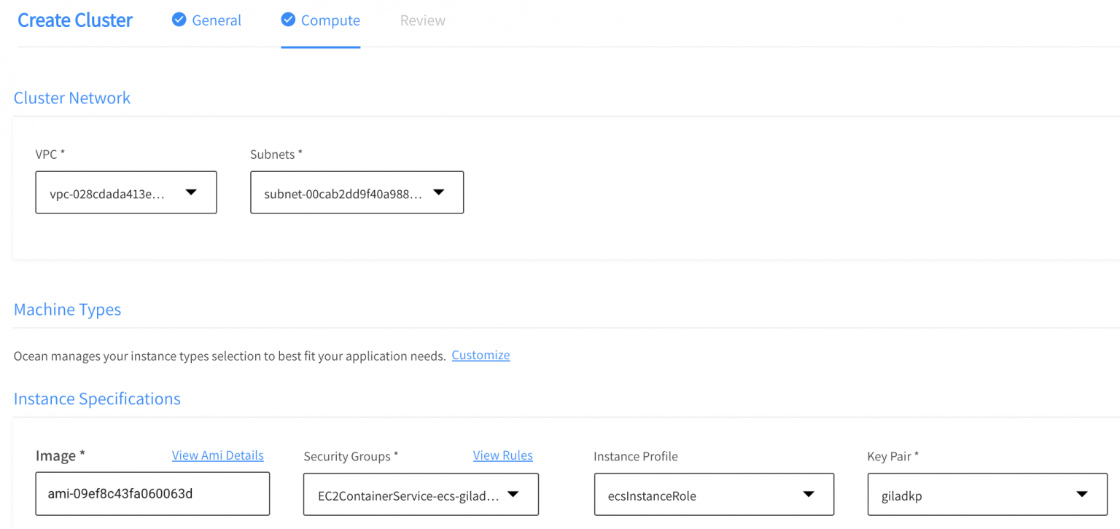Click the Security Groups caret arrow
Image resolution: width=1120 pixels, height=529 pixels.
point(513,494)
